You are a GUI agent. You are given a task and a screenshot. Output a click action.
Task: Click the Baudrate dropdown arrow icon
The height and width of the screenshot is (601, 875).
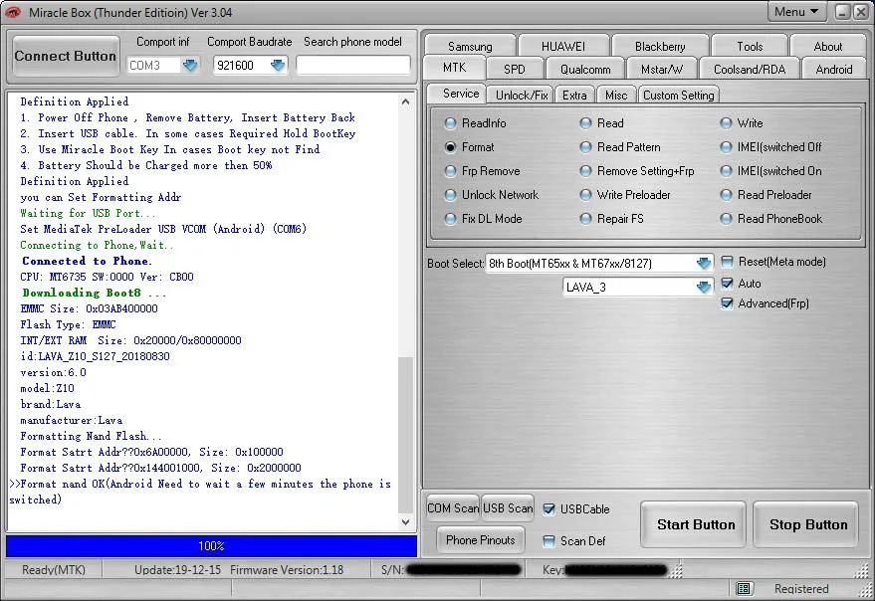278,65
